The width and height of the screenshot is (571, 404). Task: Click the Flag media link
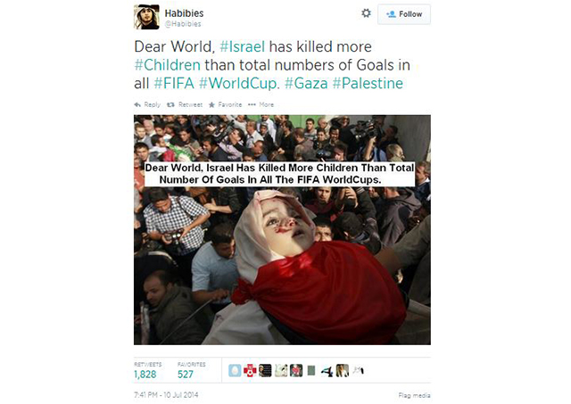tap(414, 395)
